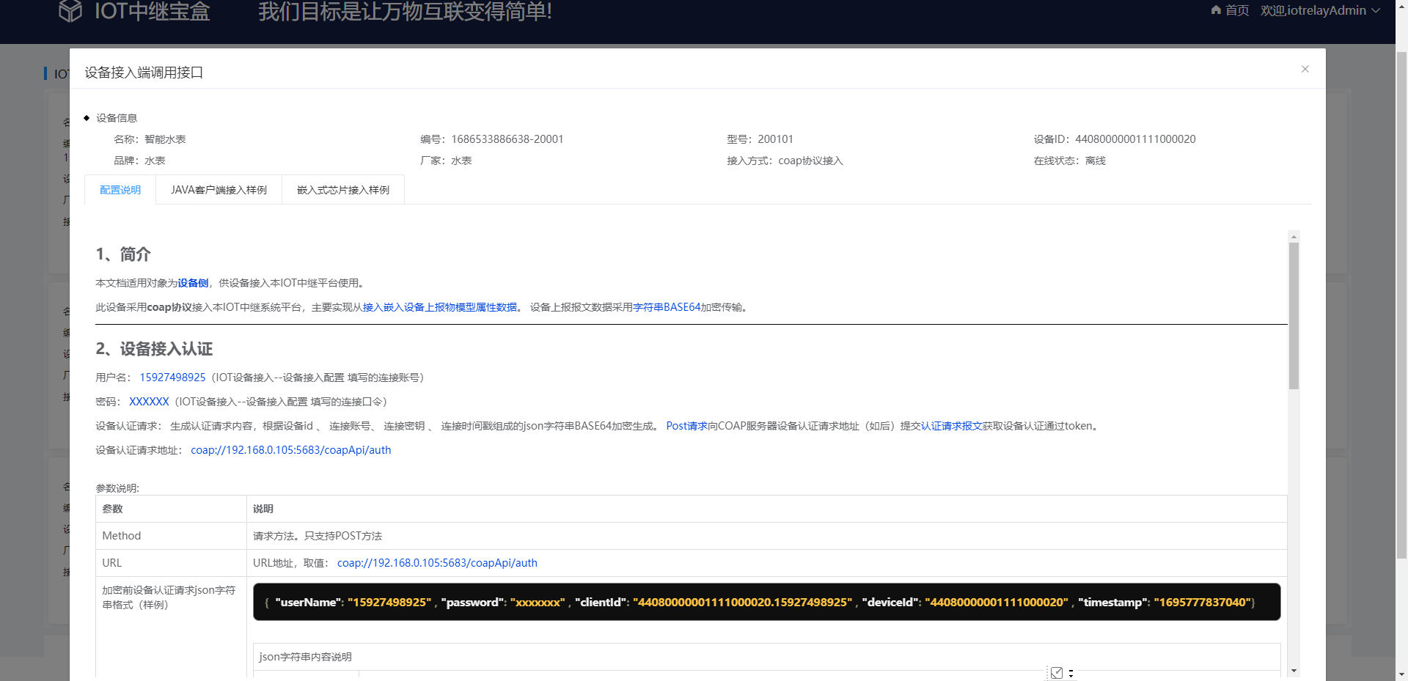Click the house icon beside 首页
The image size is (1408, 681).
(1215, 10)
